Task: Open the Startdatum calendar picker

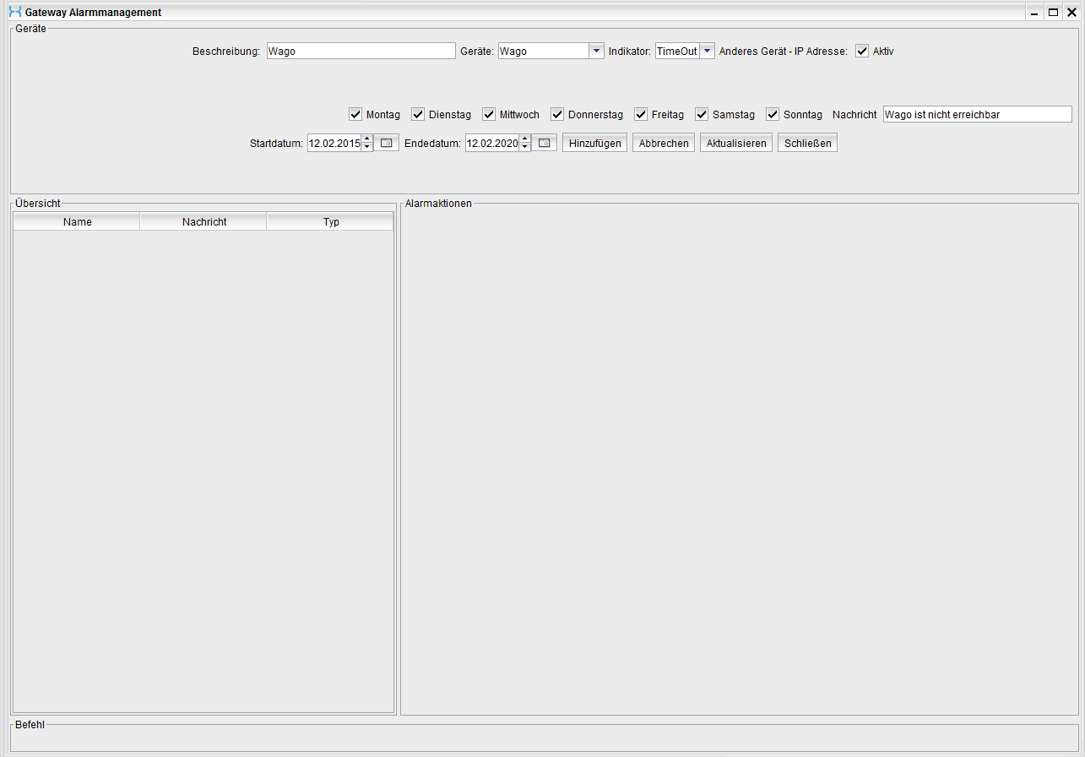Action: pos(387,144)
